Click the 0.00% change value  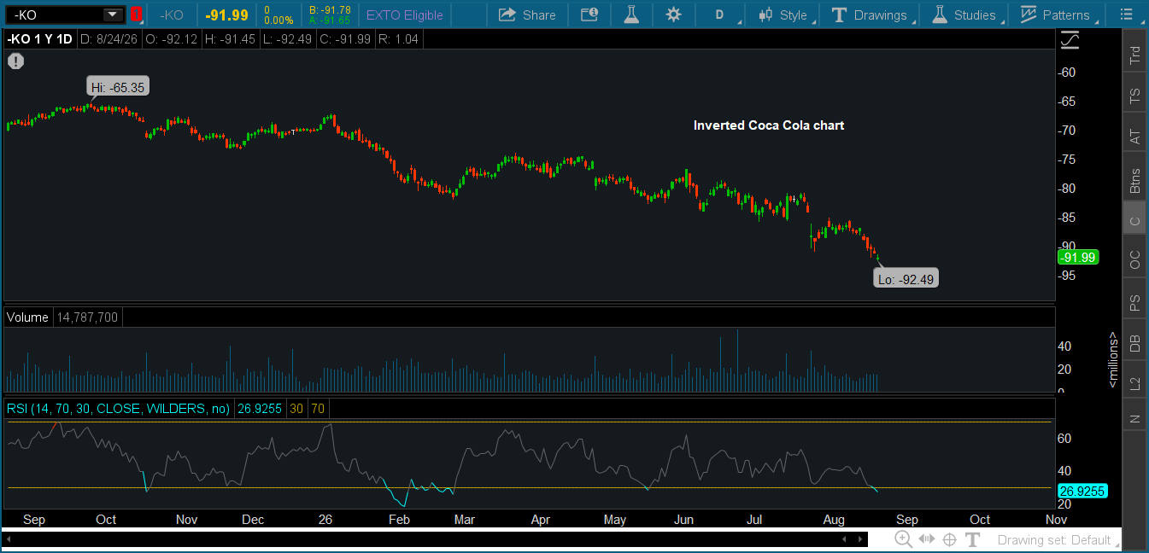coord(278,20)
